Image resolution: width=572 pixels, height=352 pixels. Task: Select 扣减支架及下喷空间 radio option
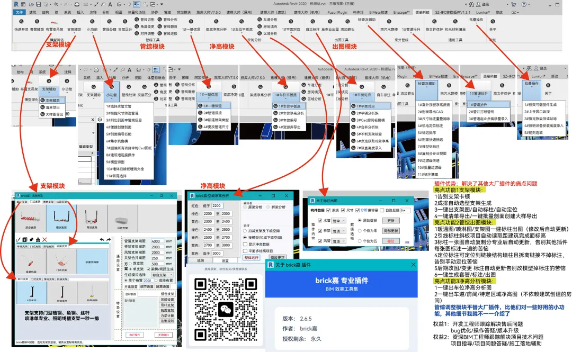coord(245,231)
